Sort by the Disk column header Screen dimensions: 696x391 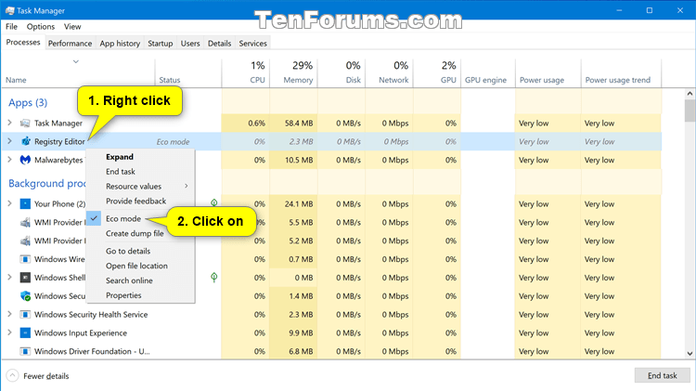click(x=342, y=72)
